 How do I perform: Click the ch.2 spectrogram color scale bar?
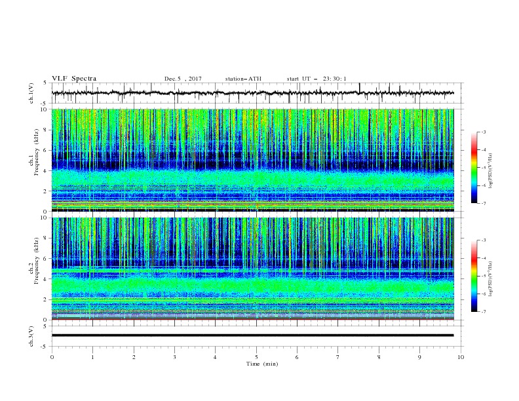474,276
